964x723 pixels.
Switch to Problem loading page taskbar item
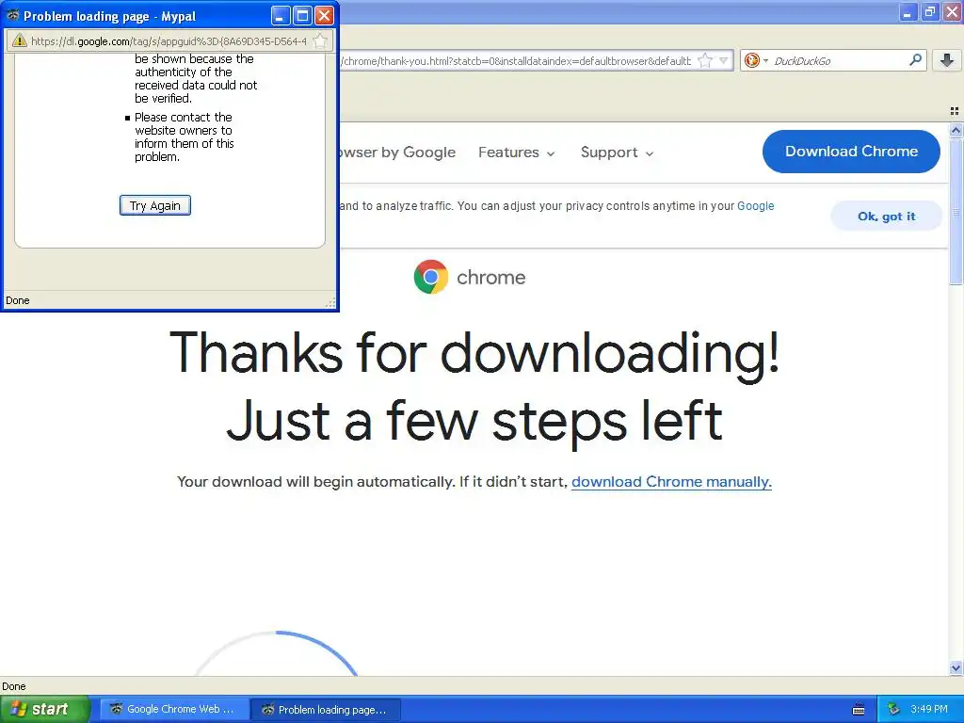point(326,710)
